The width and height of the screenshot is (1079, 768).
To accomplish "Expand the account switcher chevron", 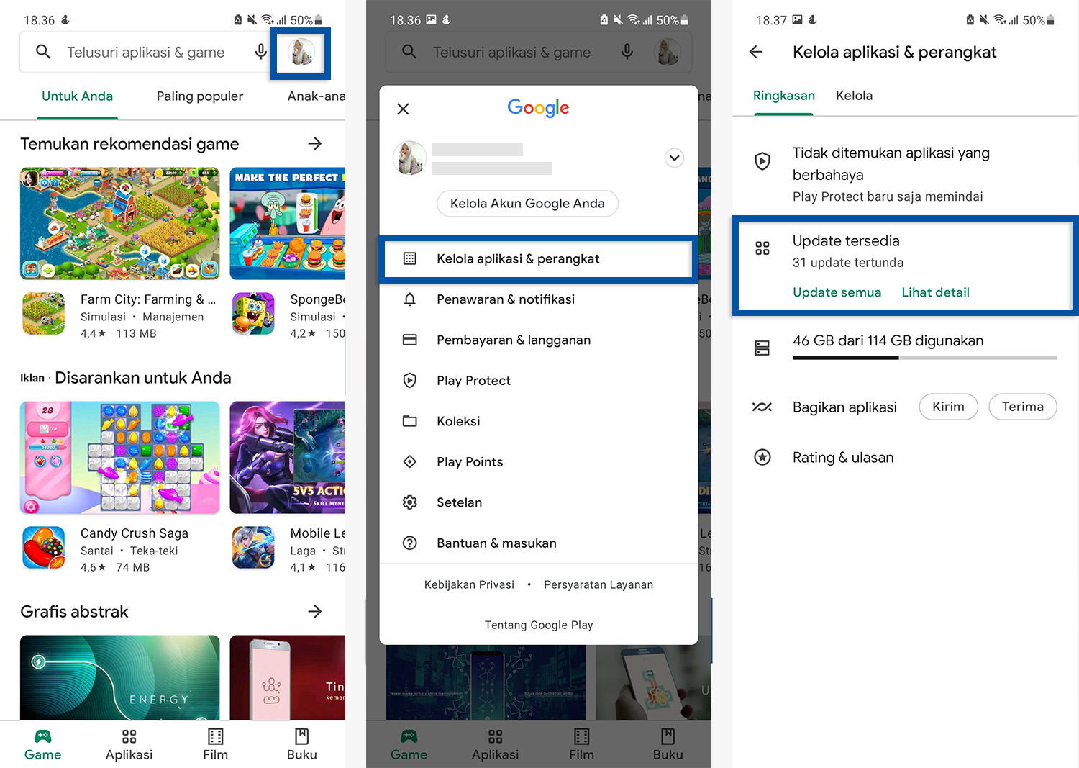I will pyautogui.click(x=674, y=158).
